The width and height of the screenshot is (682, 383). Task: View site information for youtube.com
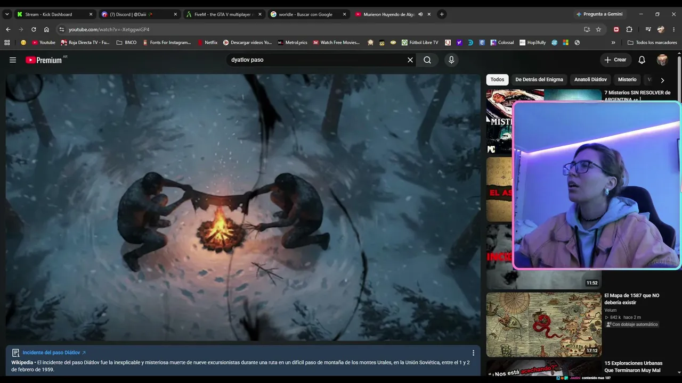[62, 30]
